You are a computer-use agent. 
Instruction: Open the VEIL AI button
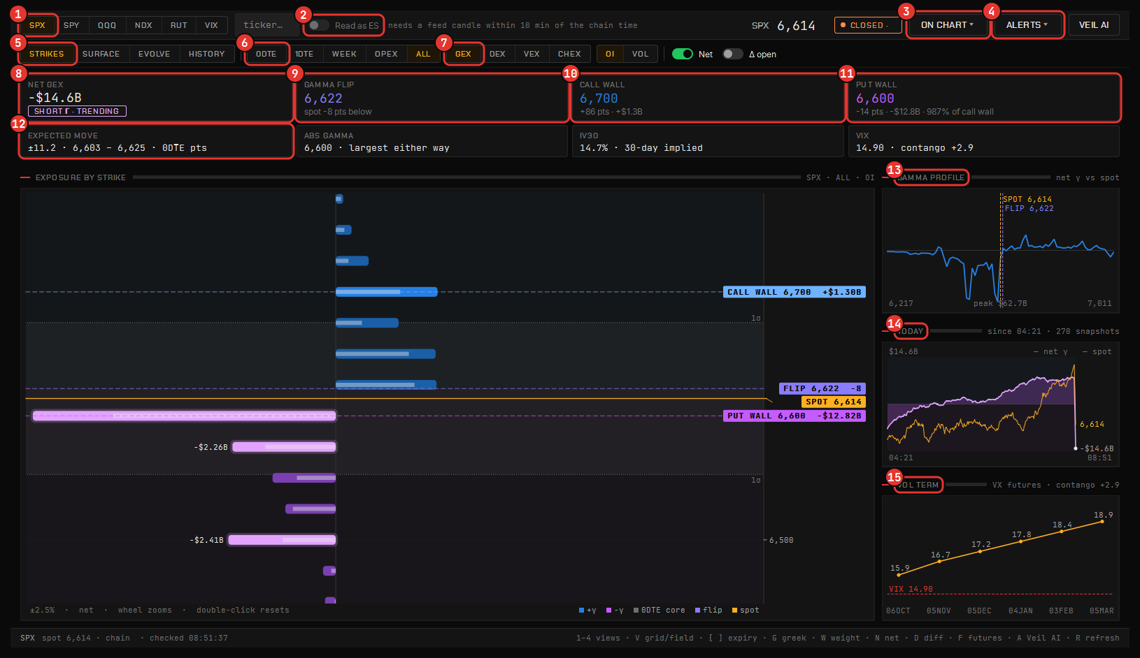pos(1094,25)
